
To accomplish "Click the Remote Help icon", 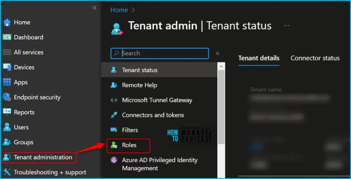I will [x=114, y=85].
